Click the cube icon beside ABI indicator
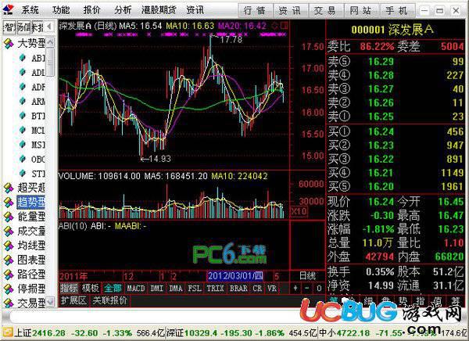This screenshot has height=341, width=469. pos(23,58)
